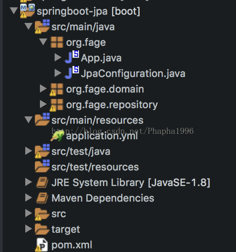Select the src folder label
Screen dimensions: 236x252
59,214
